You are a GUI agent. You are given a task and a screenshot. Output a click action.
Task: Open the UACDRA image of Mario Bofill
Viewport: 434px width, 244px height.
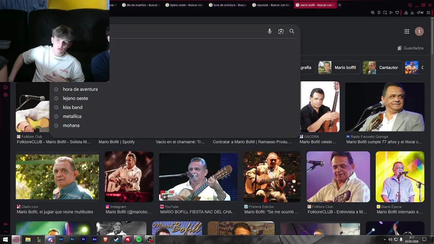click(x=320, y=107)
